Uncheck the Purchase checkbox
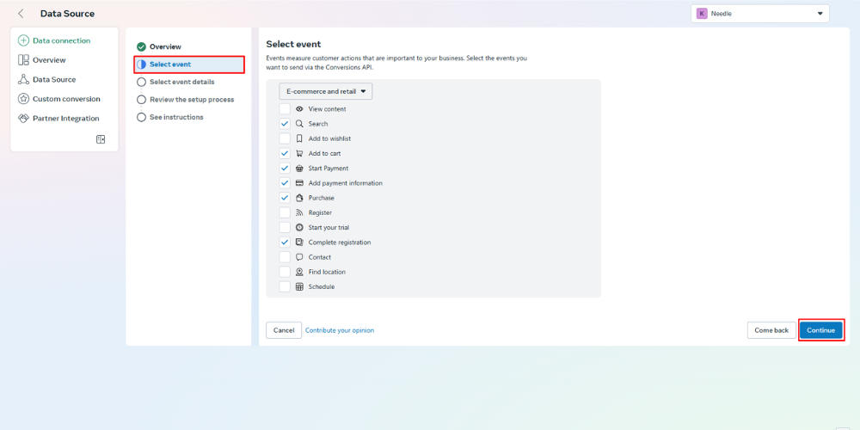The height and width of the screenshot is (430, 860). 285,198
